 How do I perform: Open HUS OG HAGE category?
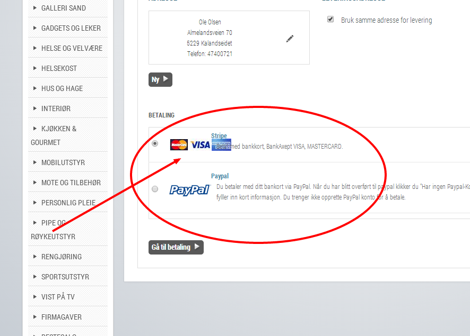coord(62,88)
